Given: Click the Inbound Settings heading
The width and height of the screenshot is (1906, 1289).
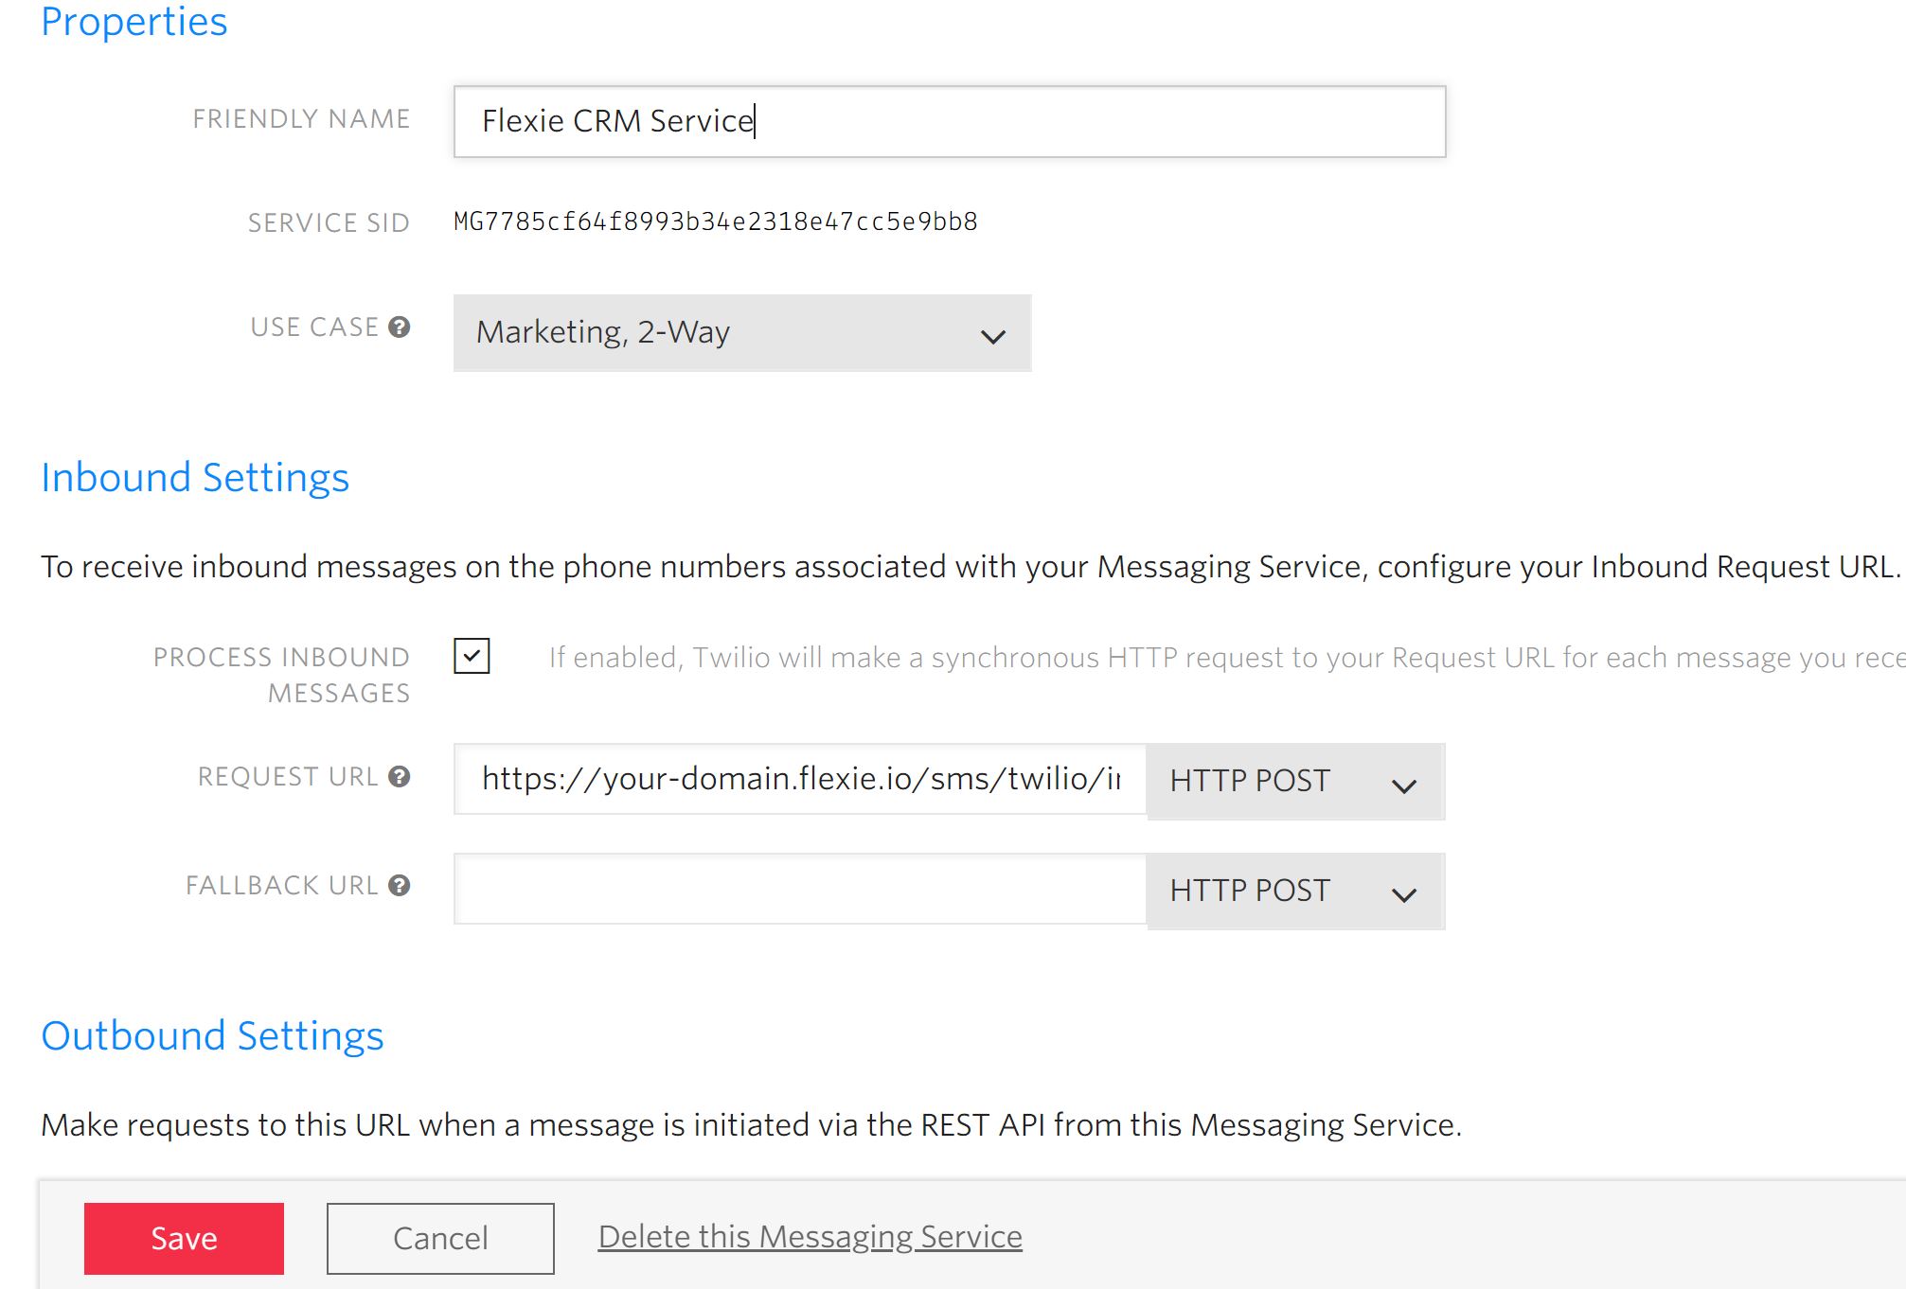Looking at the screenshot, I should click(195, 477).
